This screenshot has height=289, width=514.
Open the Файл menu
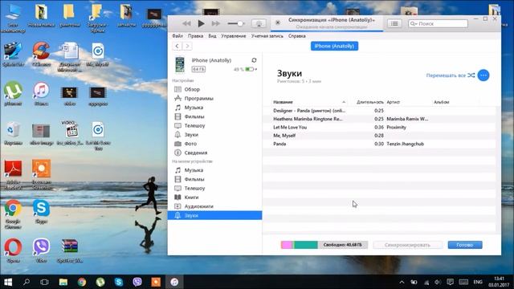coord(177,36)
